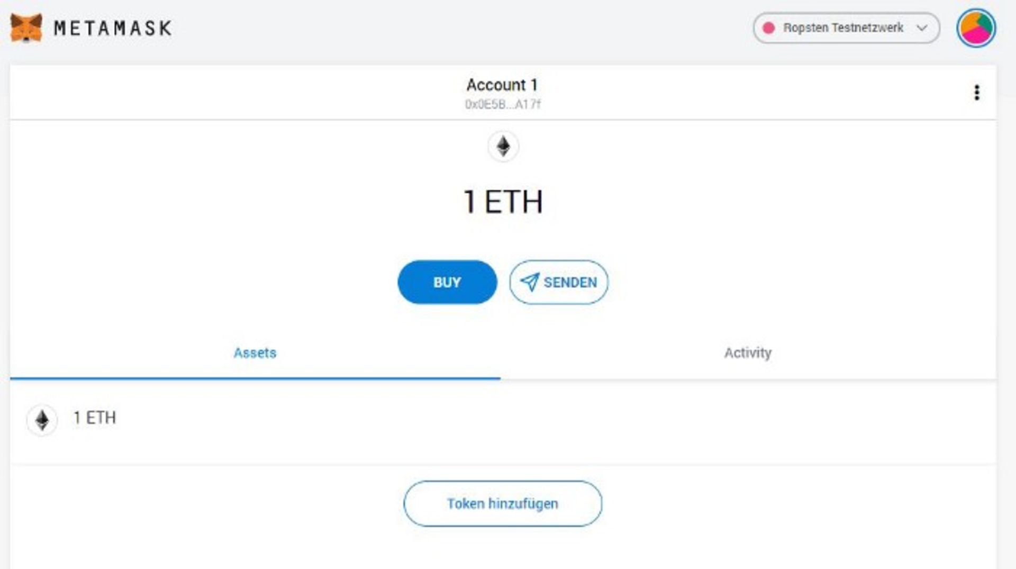The image size is (1016, 569).
Task: Open the three-dot account options menu
Action: (977, 93)
